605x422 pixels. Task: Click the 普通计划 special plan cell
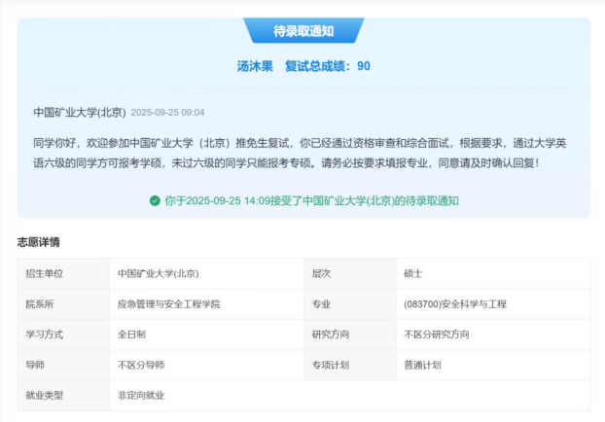422,365
